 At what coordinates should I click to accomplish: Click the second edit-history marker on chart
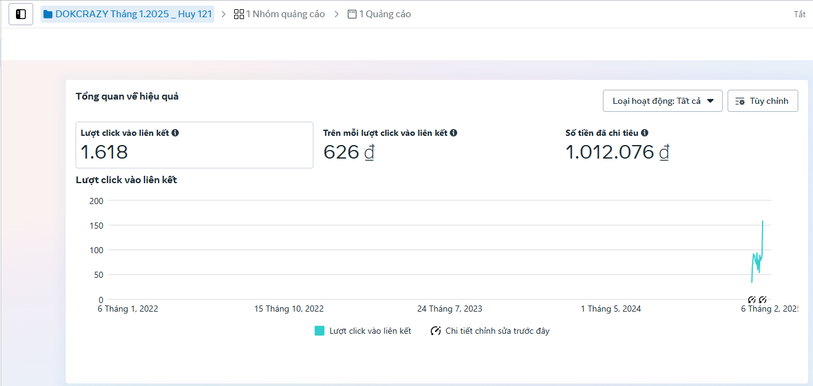[x=762, y=299]
